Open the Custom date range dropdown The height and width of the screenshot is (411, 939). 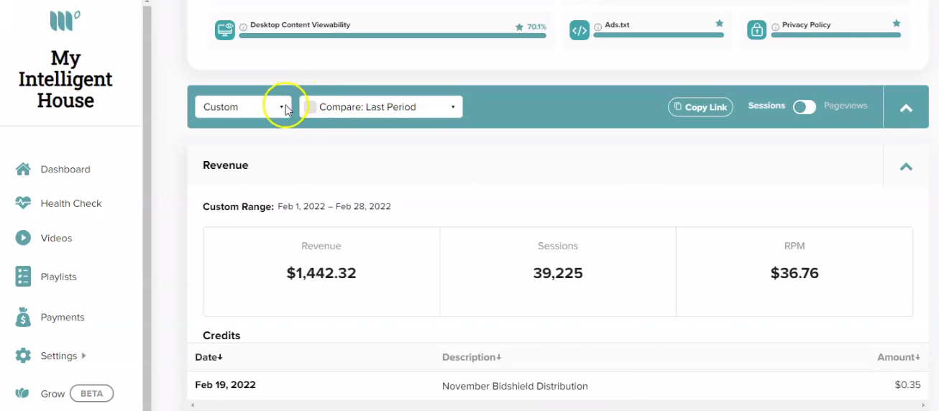click(243, 107)
